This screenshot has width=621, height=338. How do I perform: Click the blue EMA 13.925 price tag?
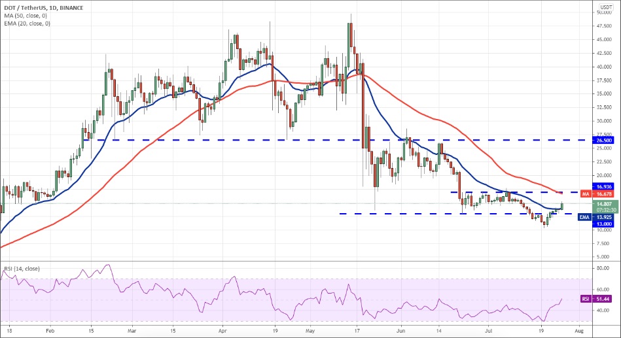click(596, 217)
